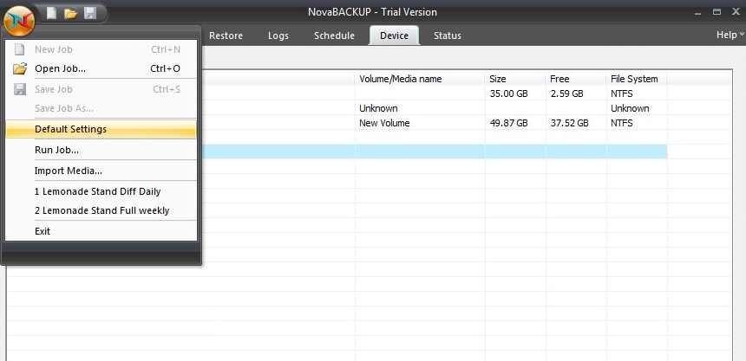The image size is (746, 361).
Task: Expand the Help dropdown menu
Action: coord(730,35)
